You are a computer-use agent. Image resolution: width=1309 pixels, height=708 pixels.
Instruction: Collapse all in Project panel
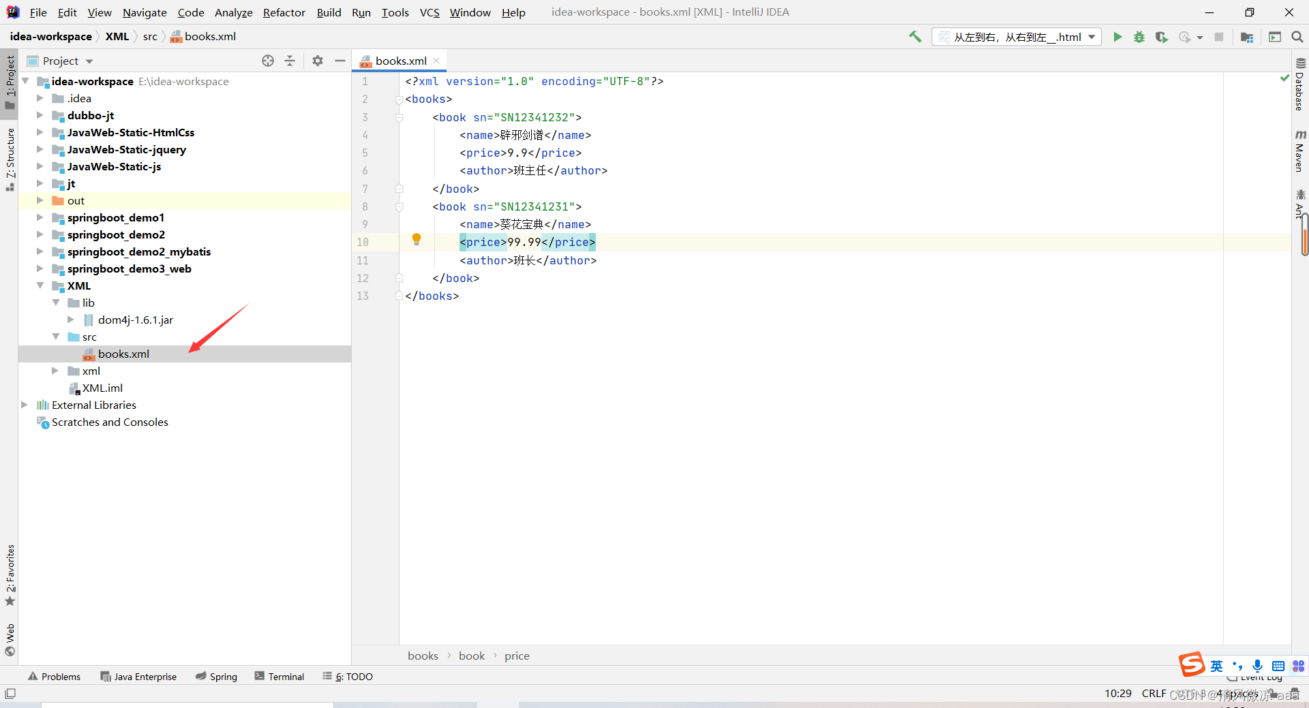point(290,61)
